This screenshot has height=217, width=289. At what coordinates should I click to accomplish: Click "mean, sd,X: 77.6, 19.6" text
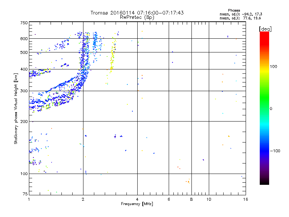click(240, 18)
